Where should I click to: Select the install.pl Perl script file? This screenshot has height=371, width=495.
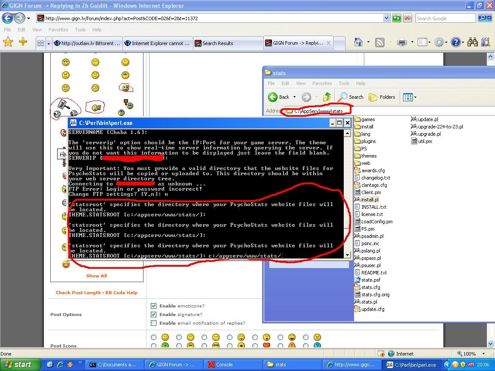coord(367,200)
